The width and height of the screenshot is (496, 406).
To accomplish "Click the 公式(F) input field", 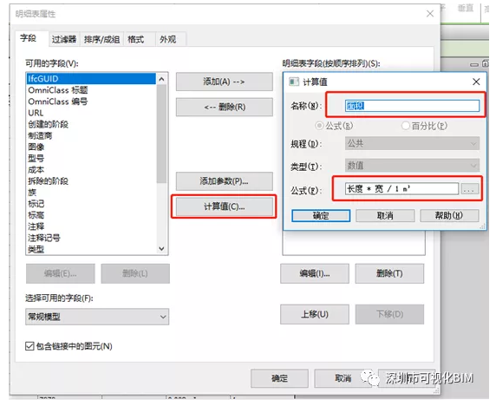I will [401, 189].
